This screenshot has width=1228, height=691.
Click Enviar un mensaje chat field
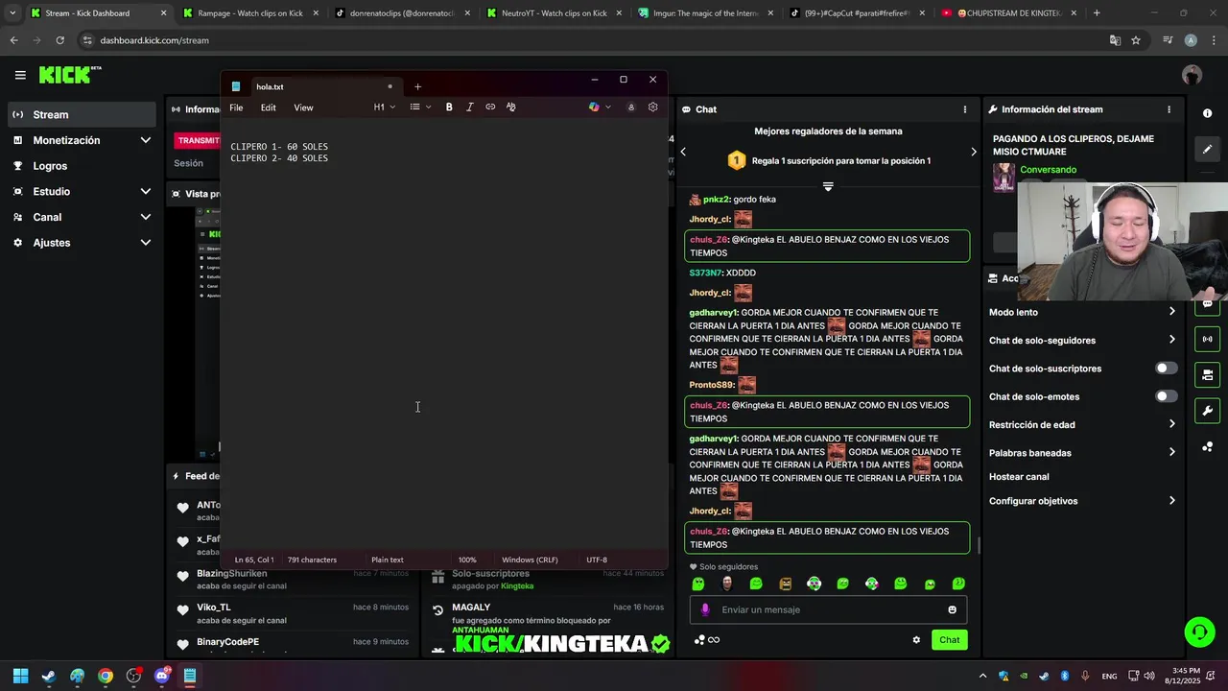(828, 609)
